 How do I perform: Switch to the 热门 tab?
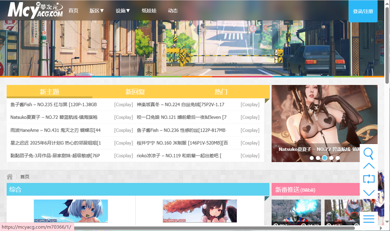221,92
